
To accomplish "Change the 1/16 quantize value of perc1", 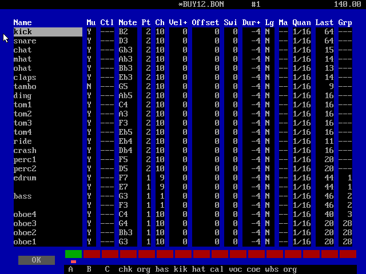I will 302,159.
